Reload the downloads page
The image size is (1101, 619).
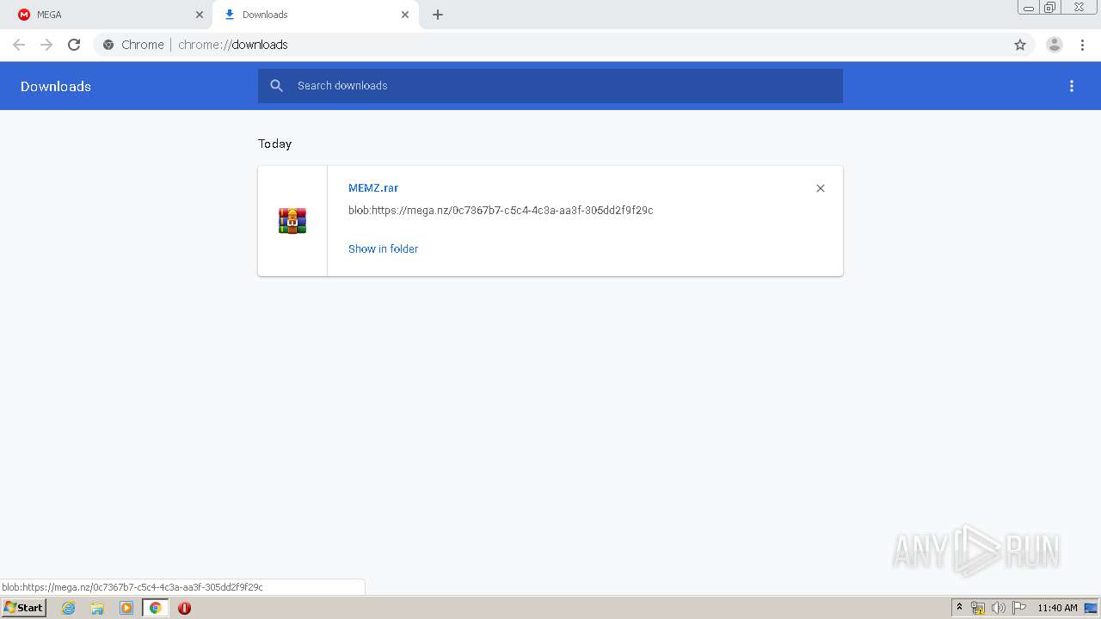point(74,45)
